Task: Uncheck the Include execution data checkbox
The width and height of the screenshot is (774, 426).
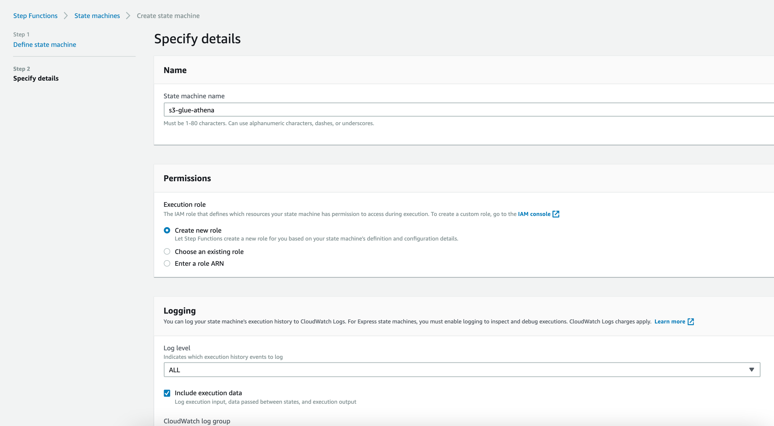Action: (x=167, y=393)
